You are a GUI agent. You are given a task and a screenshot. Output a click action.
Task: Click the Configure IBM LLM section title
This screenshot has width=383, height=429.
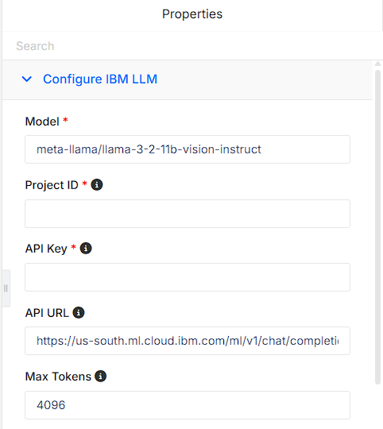click(100, 79)
